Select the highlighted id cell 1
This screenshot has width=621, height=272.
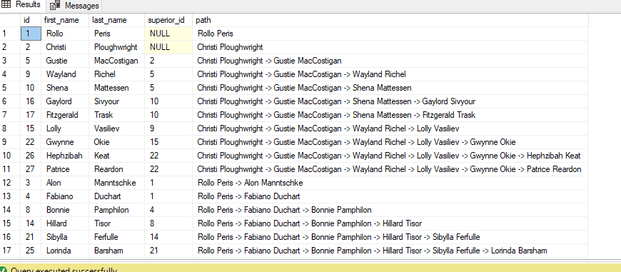31,34
